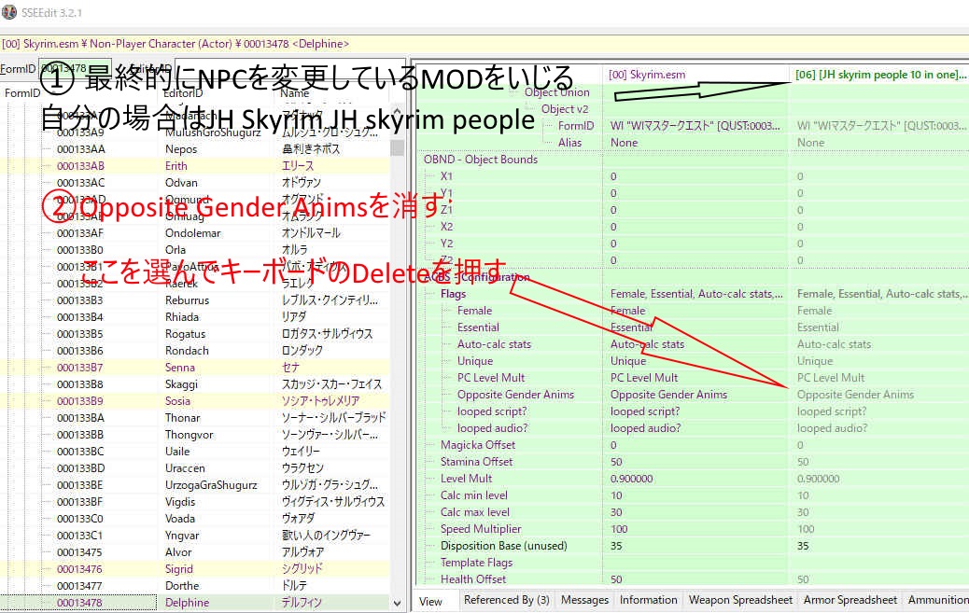Click the SSEEdit application icon in title bar

point(10,12)
